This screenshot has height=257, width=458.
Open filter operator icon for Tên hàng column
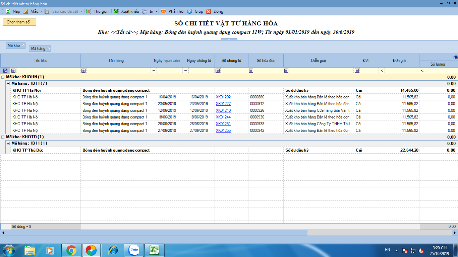point(83,71)
